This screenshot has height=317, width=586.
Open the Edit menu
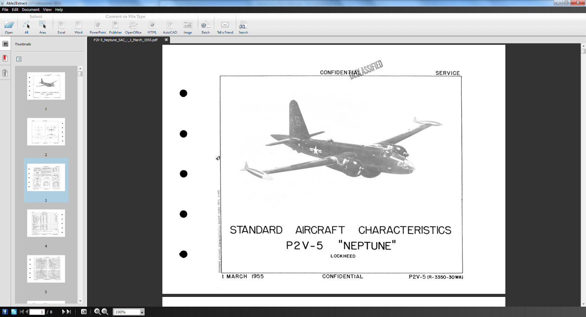[x=15, y=10]
